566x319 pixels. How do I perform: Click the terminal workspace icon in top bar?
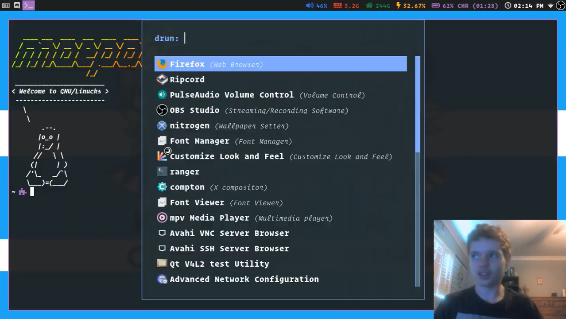pos(28,5)
